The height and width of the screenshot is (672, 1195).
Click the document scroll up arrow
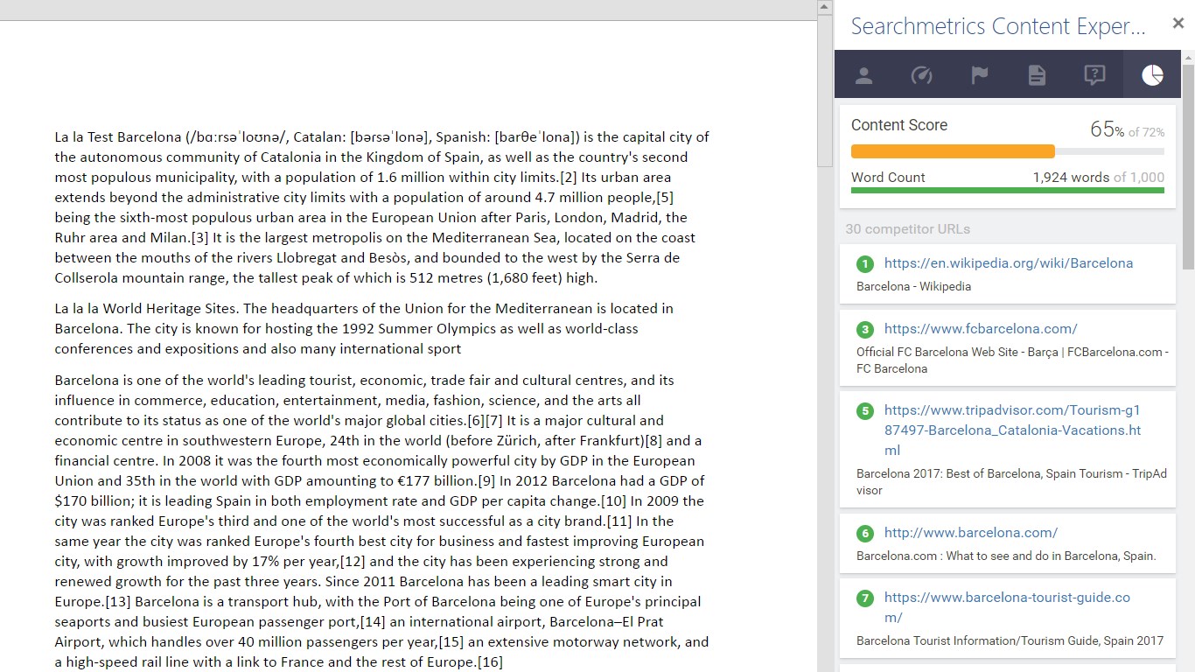[x=824, y=7]
